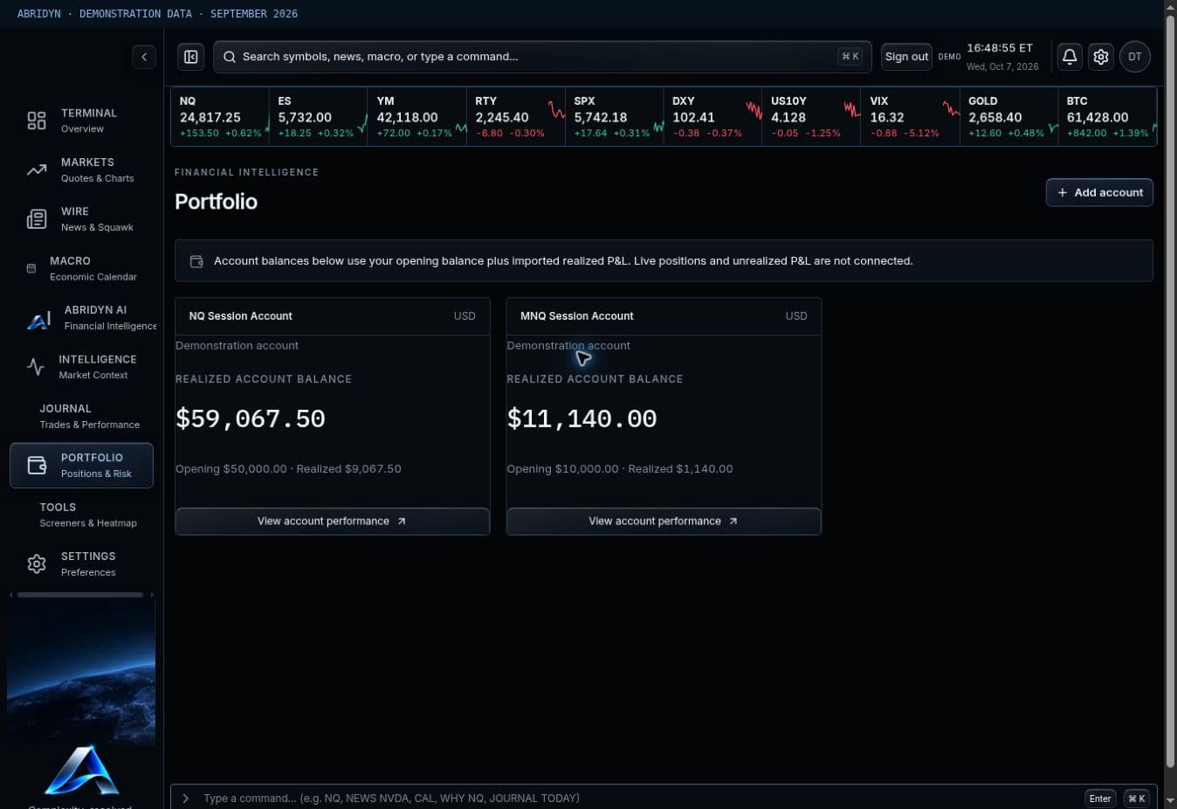Click the Sign out button
Image resolution: width=1177 pixels, height=809 pixels.
point(906,57)
